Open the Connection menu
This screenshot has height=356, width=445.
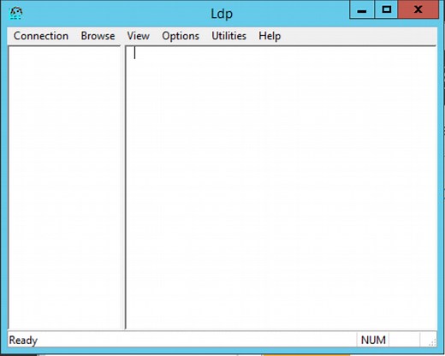[41, 36]
